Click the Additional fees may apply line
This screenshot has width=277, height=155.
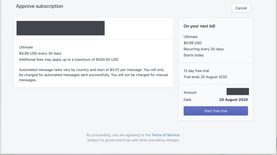pos(69,59)
